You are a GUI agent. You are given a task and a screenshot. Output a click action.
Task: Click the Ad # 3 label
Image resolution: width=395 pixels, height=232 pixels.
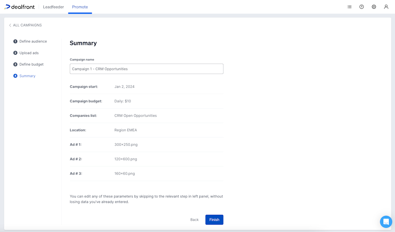[x=76, y=173]
